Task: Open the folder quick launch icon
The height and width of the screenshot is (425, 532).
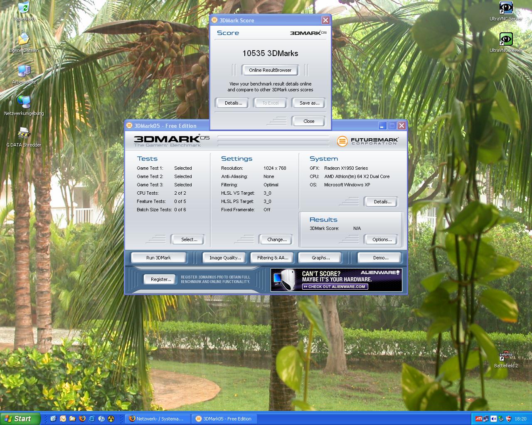Action: pos(72,419)
